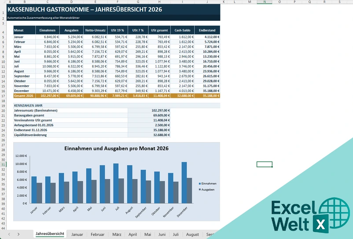Switch to the Februar sheet tab
Image resolution: width=353 pixels, height=239 pixels.
97,234
